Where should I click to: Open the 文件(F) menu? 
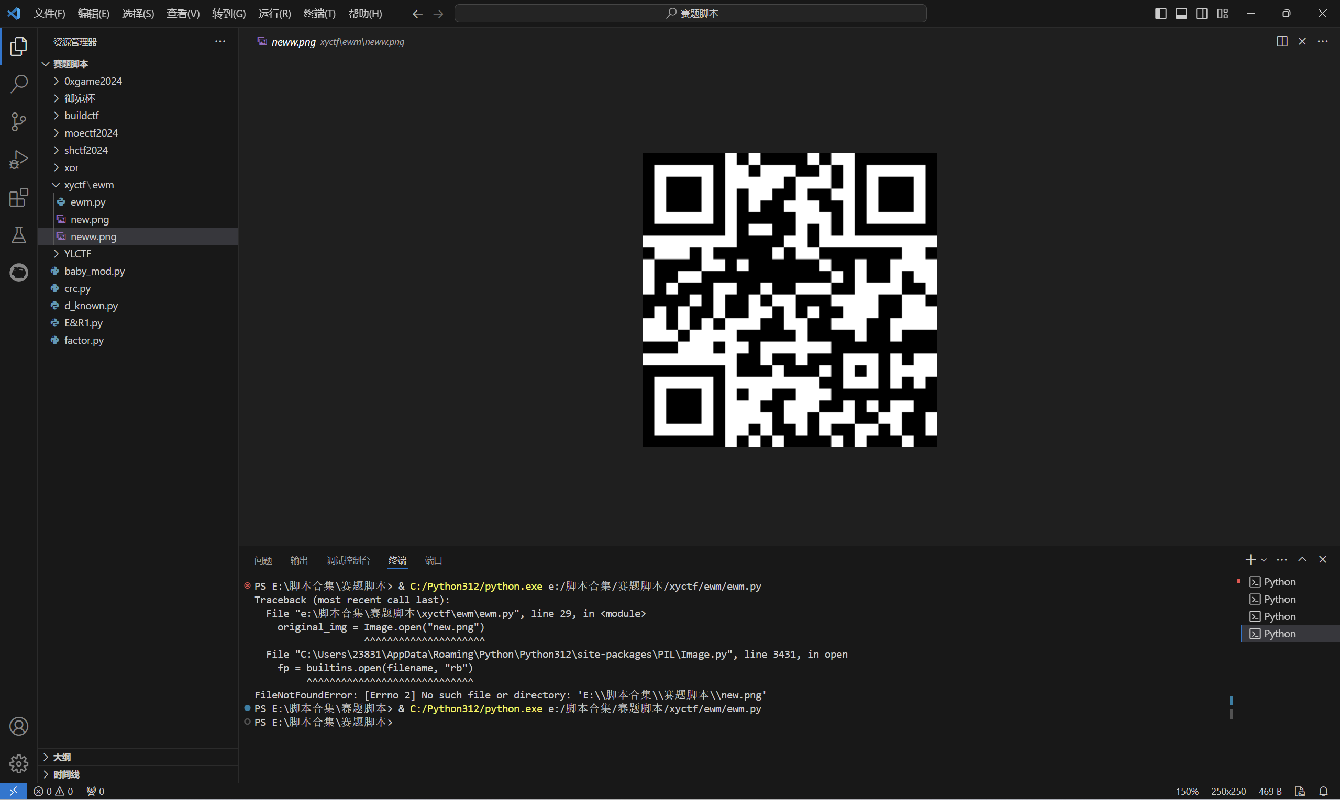pos(49,14)
